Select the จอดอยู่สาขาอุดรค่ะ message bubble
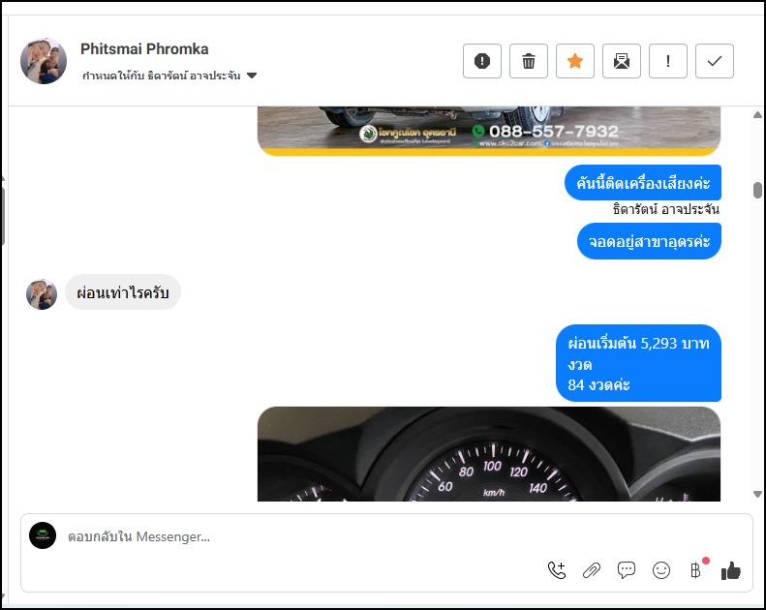 [649, 241]
